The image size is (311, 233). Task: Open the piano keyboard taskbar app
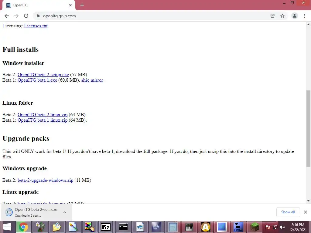click(x=189, y=227)
